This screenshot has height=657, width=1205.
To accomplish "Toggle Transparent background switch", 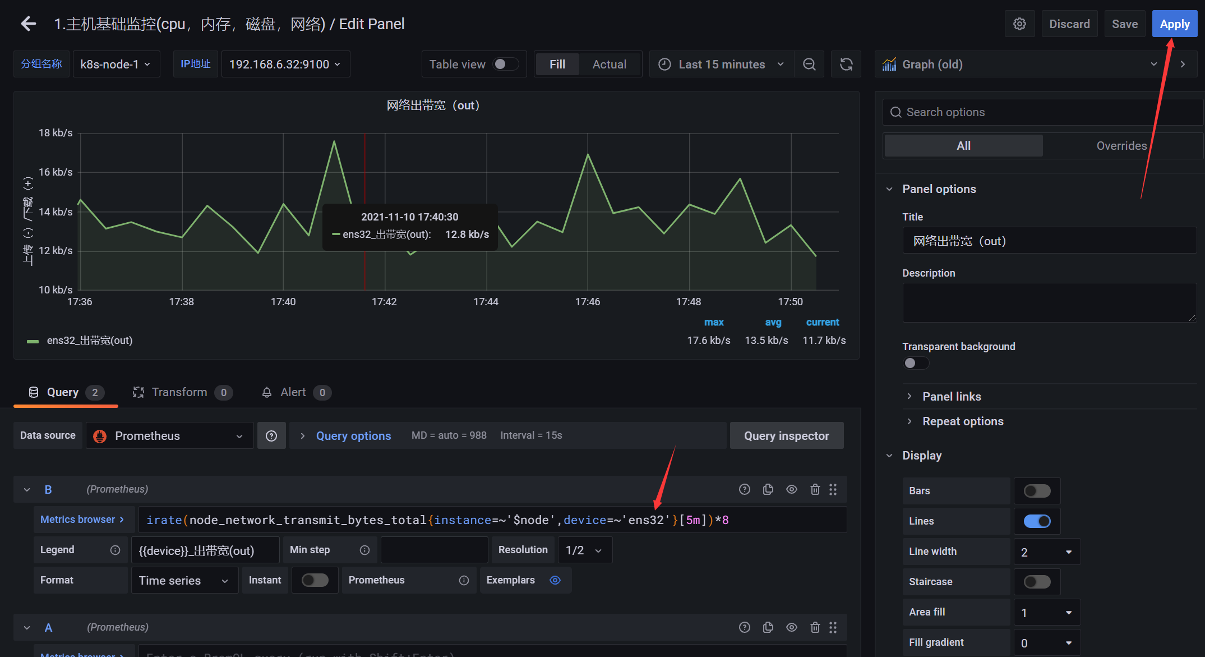I will [x=915, y=363].
